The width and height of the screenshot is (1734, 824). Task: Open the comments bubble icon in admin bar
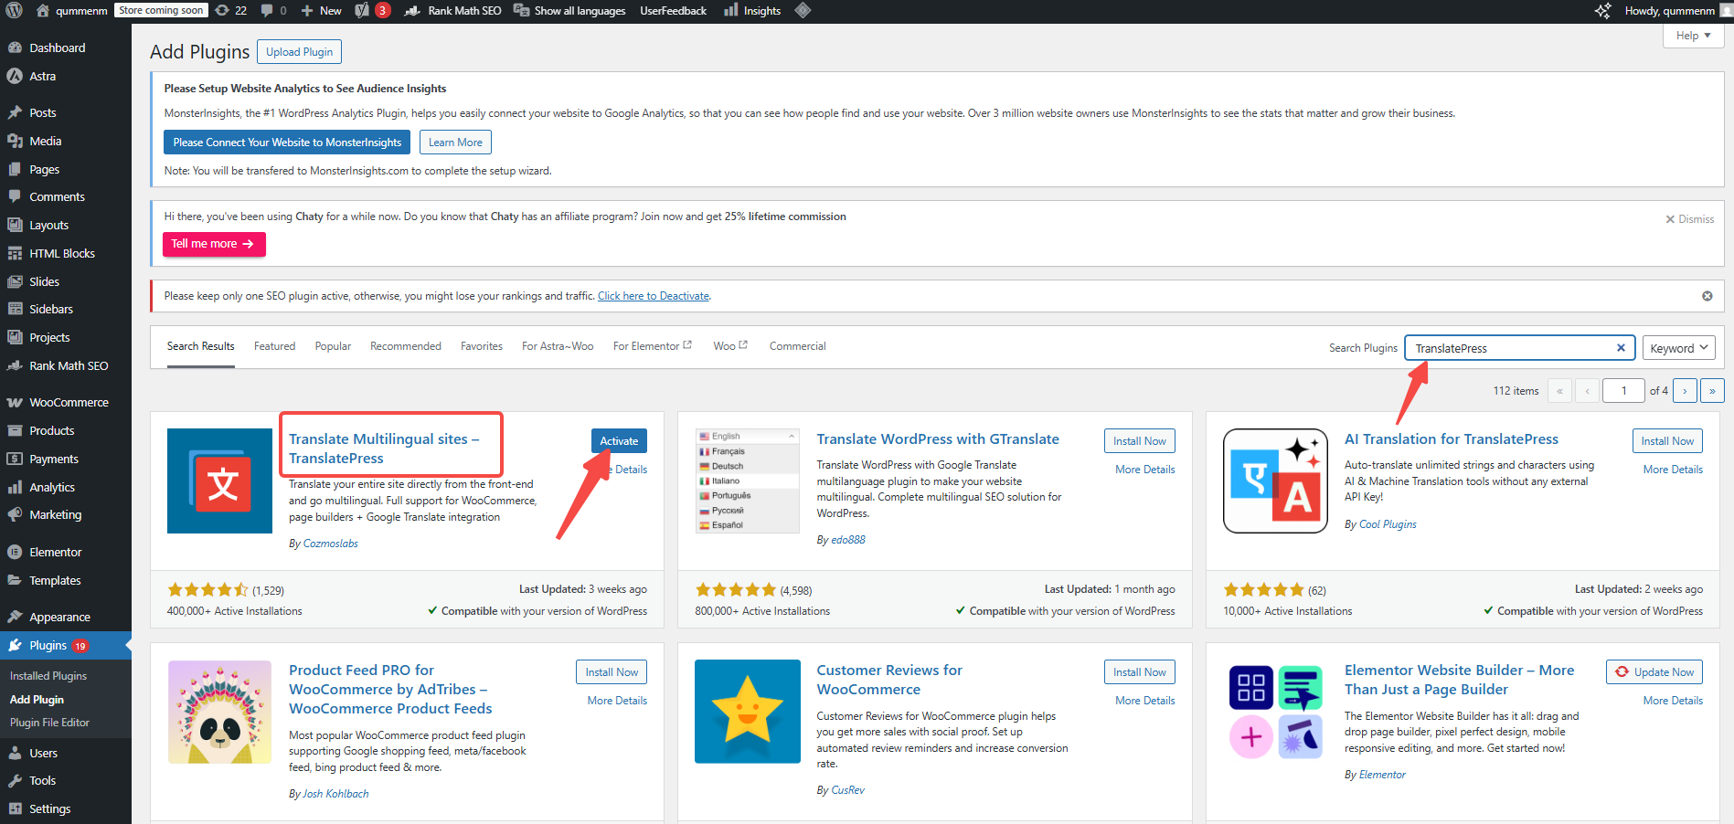coord(273,11)
